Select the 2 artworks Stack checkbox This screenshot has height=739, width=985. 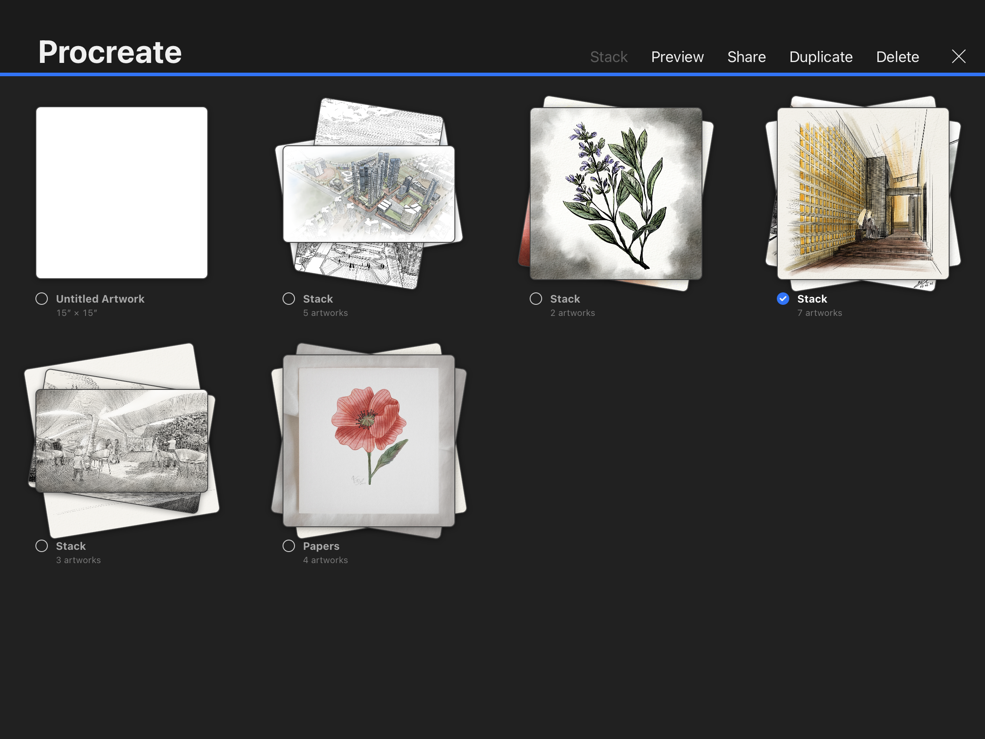click(x=536, y=299)
